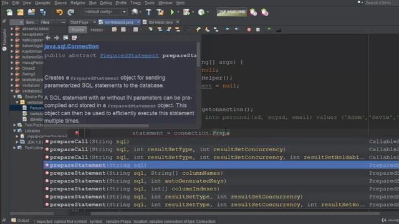Image resolution: width=399 pixels, height=224 pixels.
Task: Collapse the Libraries node
Action: pos(14,131)
